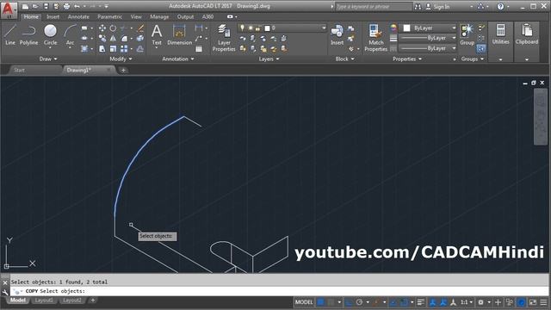The width and height of the screenshot is (551, 310).
Task: Open the View ribbon tab
Action: pyautogui.click(x=136, y=16)
